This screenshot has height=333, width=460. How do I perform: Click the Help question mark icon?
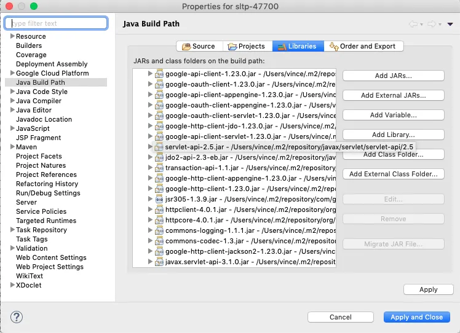(17, 317)
